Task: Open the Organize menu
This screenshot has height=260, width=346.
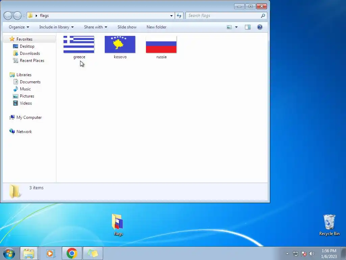Action: [19, 27]
